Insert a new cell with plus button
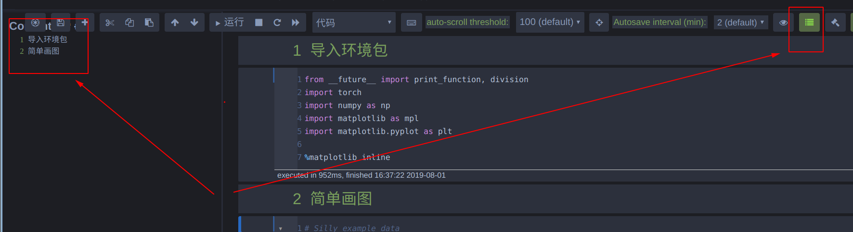 [85, 23]
